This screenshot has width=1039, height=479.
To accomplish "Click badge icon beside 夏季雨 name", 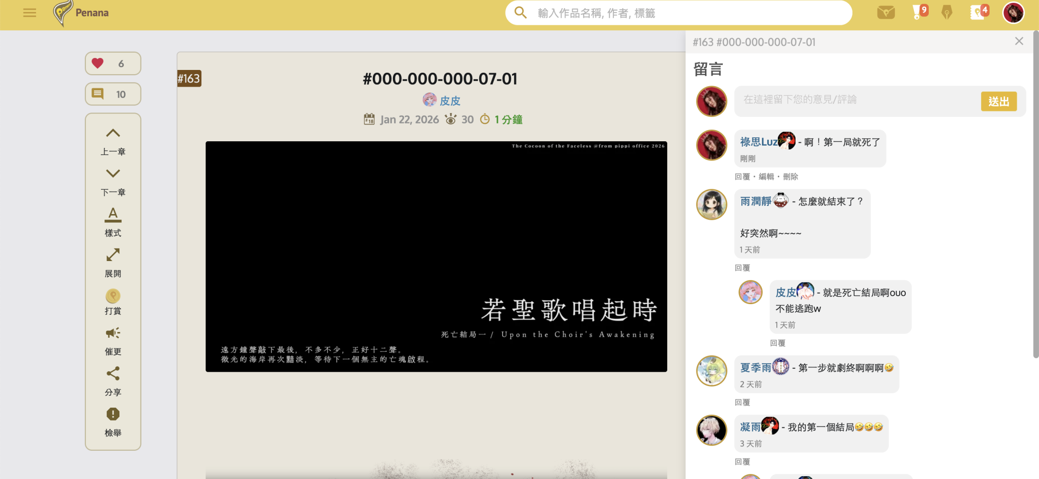I will click(x=781, y=366).
